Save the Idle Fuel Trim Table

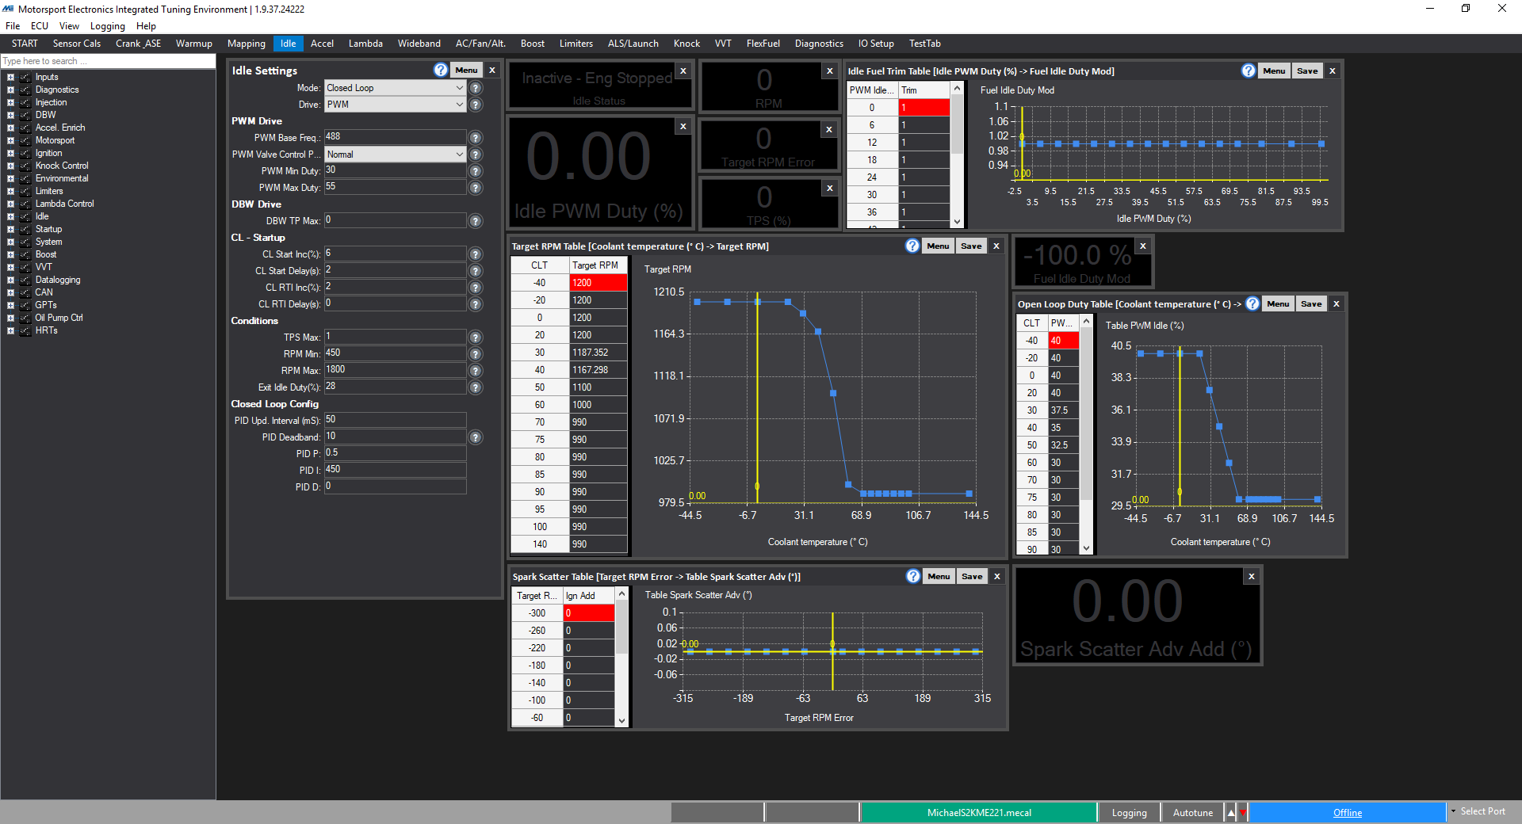click(1307, 71)
